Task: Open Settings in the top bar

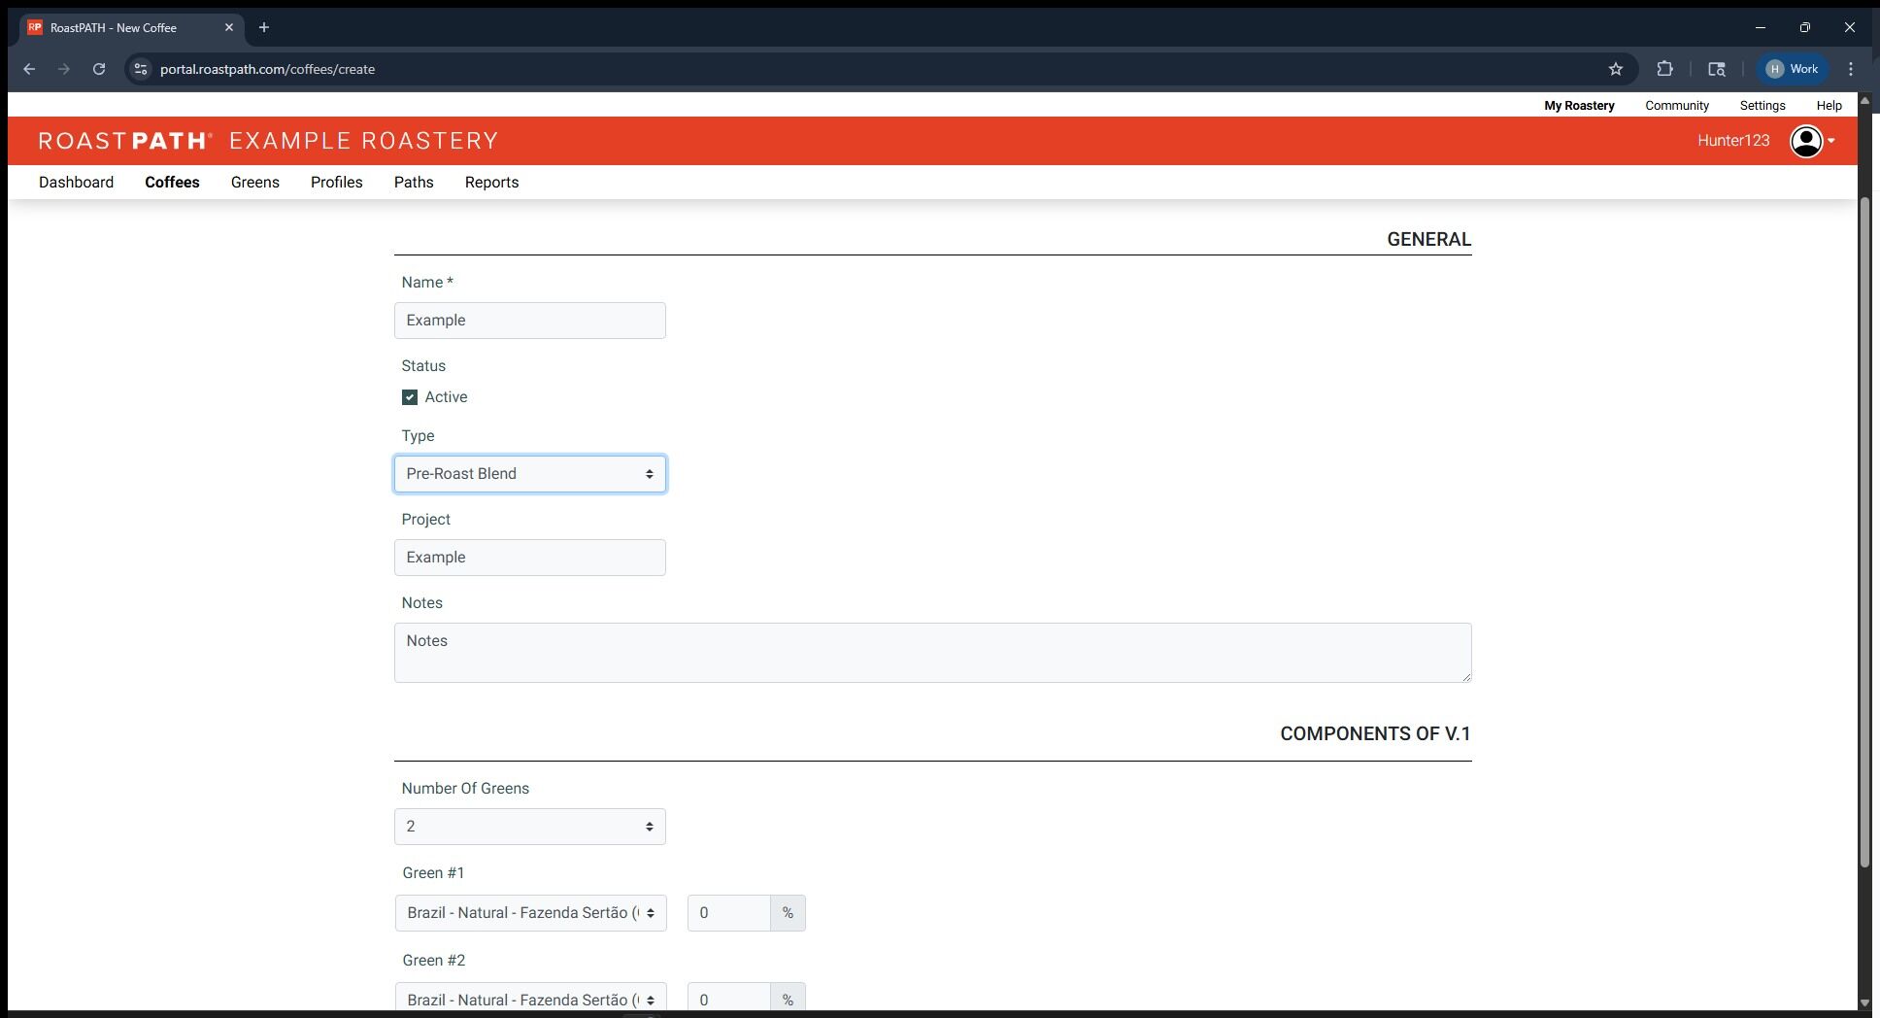Action: coord(1762,105)
